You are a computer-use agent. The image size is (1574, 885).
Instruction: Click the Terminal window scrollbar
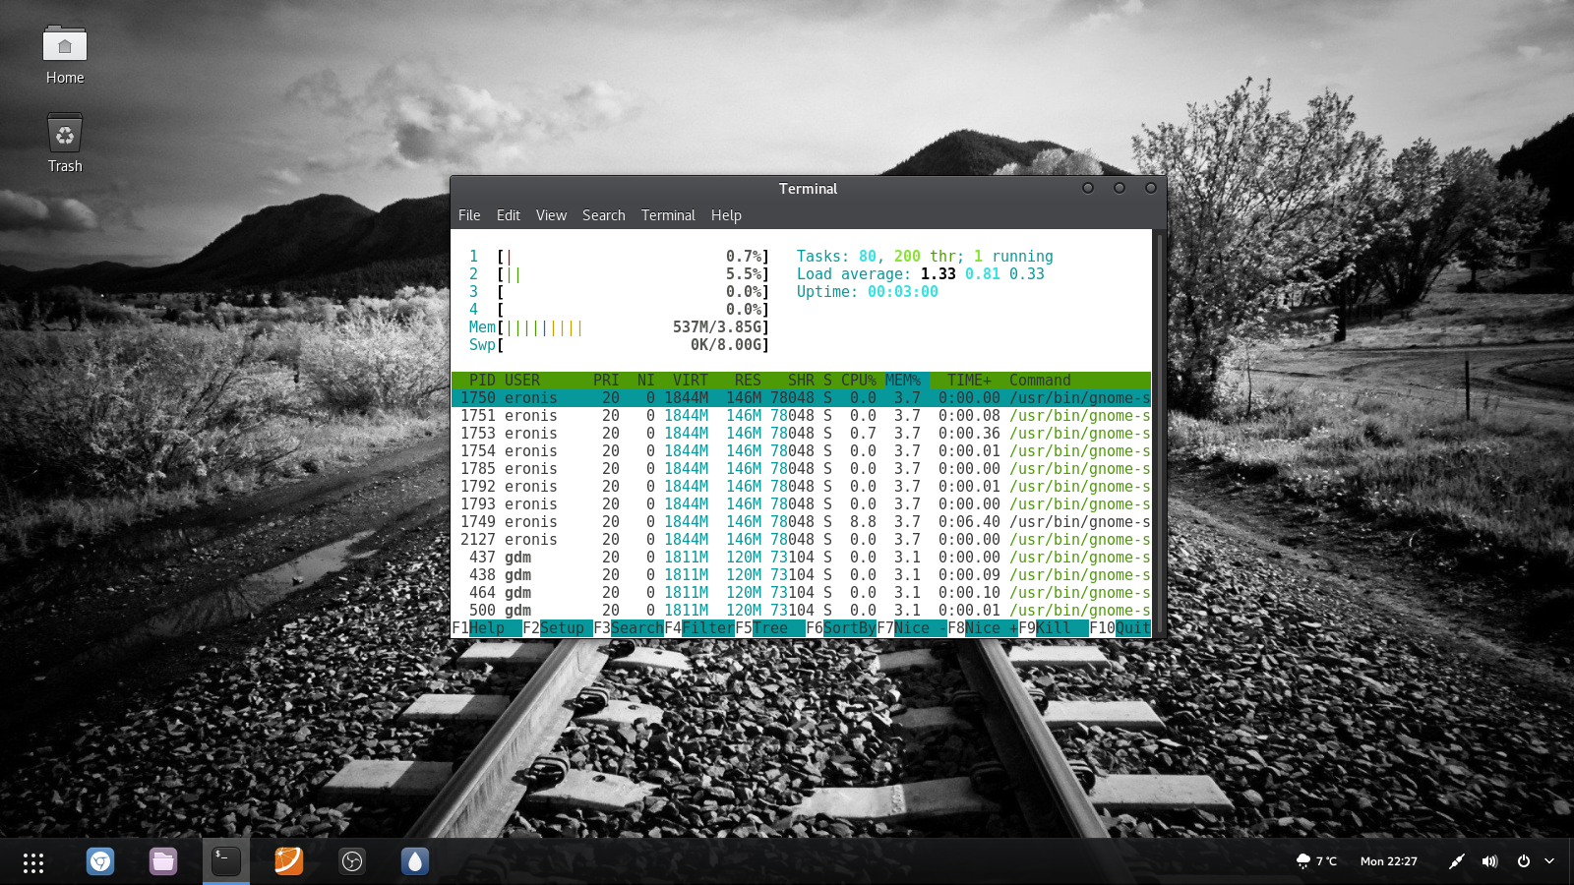(1159, 433)
